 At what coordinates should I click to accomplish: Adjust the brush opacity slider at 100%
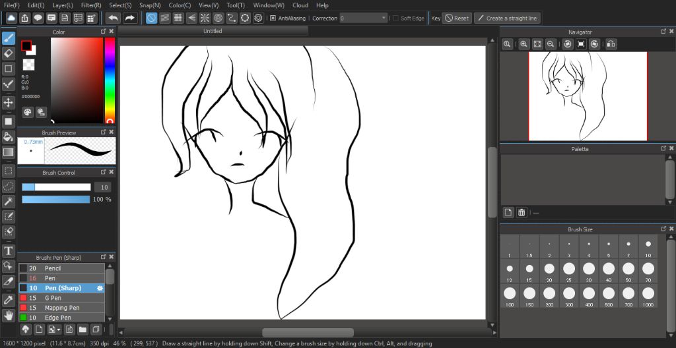pyautogui.click(x=56, y=200)
